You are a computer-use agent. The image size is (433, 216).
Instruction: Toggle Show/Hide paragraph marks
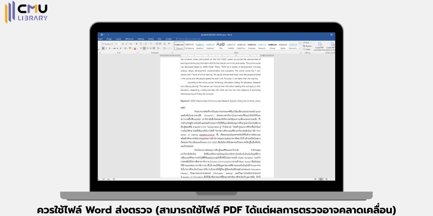pos(169,44)
